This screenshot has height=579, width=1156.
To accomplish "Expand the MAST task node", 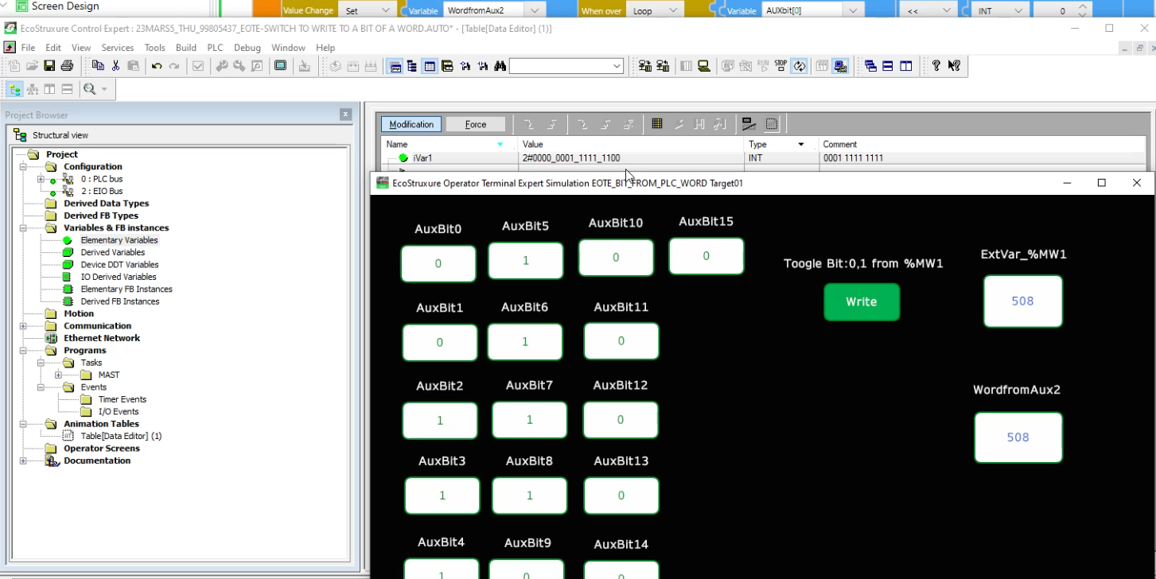I will coord(58,375).
